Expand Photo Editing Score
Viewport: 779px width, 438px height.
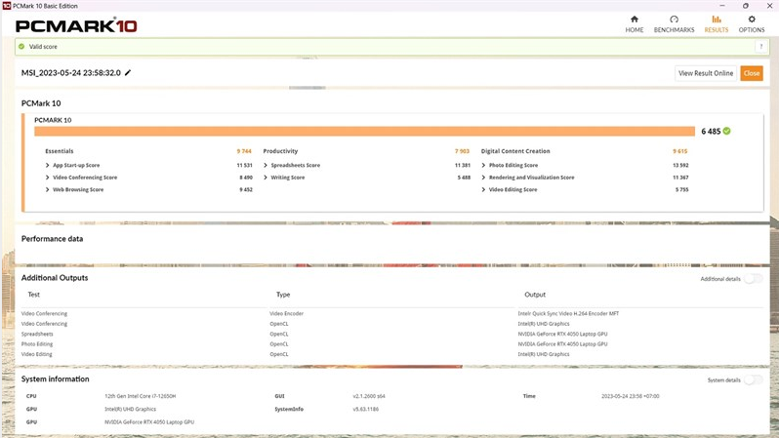[x=483, y=166]
